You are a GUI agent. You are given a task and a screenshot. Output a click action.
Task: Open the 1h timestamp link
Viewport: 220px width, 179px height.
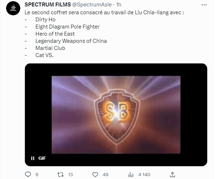tap(119, 5)
